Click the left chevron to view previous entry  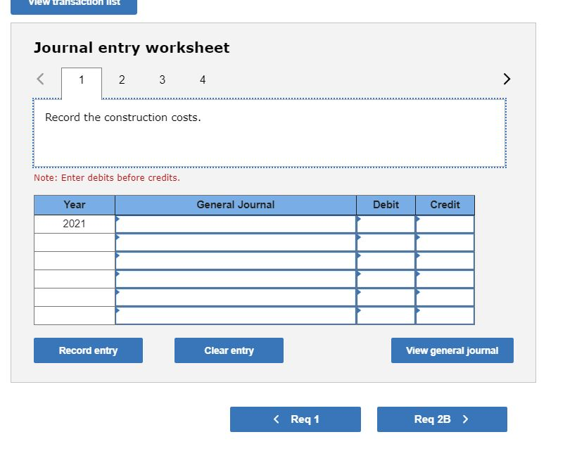(x=40, y=79)
